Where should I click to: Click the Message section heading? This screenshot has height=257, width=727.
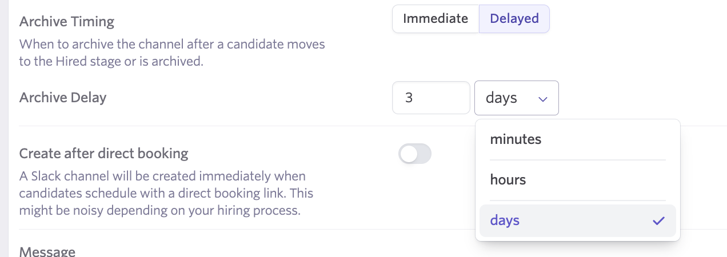(47, 252)
